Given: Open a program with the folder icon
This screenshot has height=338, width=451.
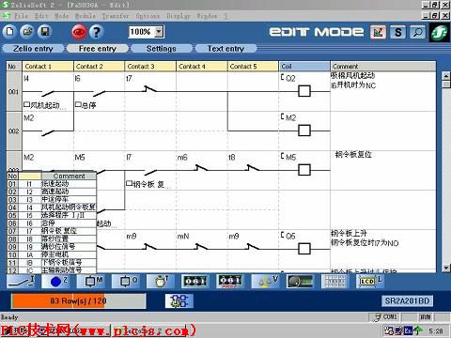Looking at the screenshot, I should point(27,32).
